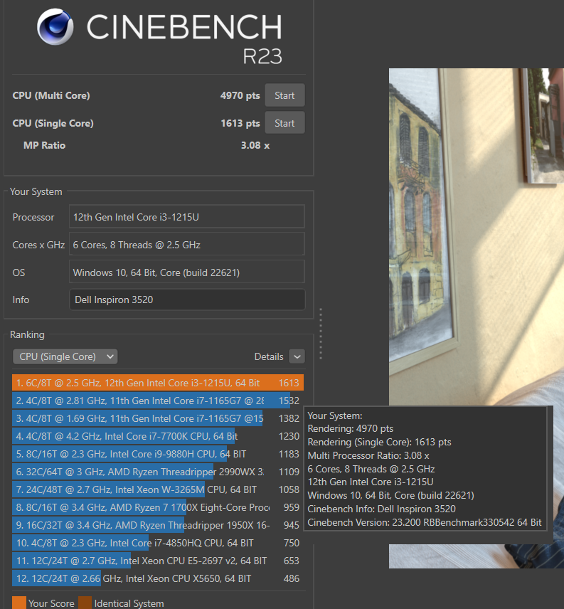Select ranking row 9 Threadripper 1950X

(158, 525)
